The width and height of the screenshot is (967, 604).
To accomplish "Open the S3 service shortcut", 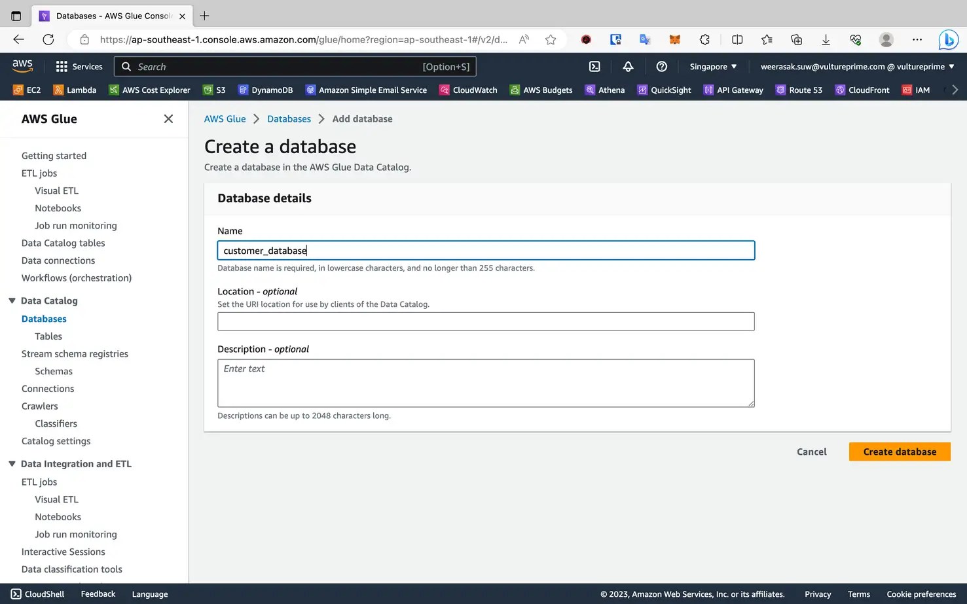I will pyautogui.click(x=214, y=90).
